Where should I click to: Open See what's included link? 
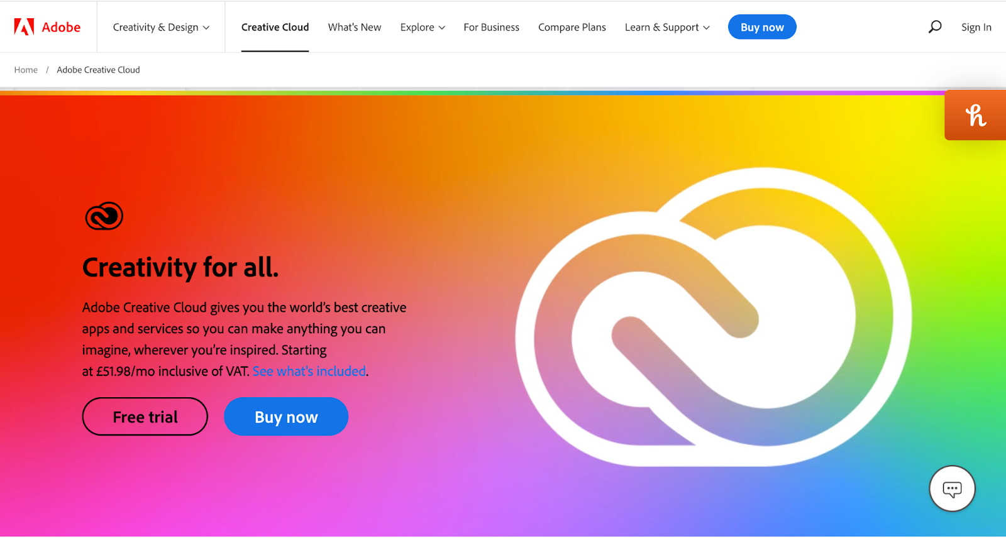tap(309, 371)
